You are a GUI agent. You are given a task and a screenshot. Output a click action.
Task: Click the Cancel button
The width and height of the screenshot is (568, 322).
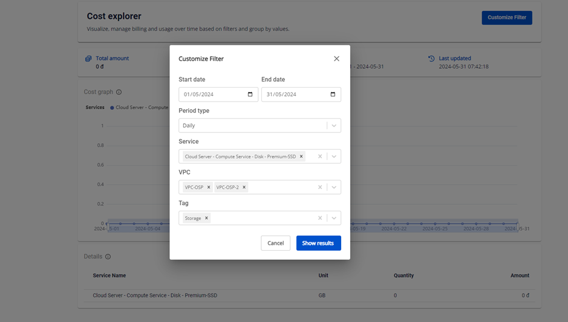[275, 243]
